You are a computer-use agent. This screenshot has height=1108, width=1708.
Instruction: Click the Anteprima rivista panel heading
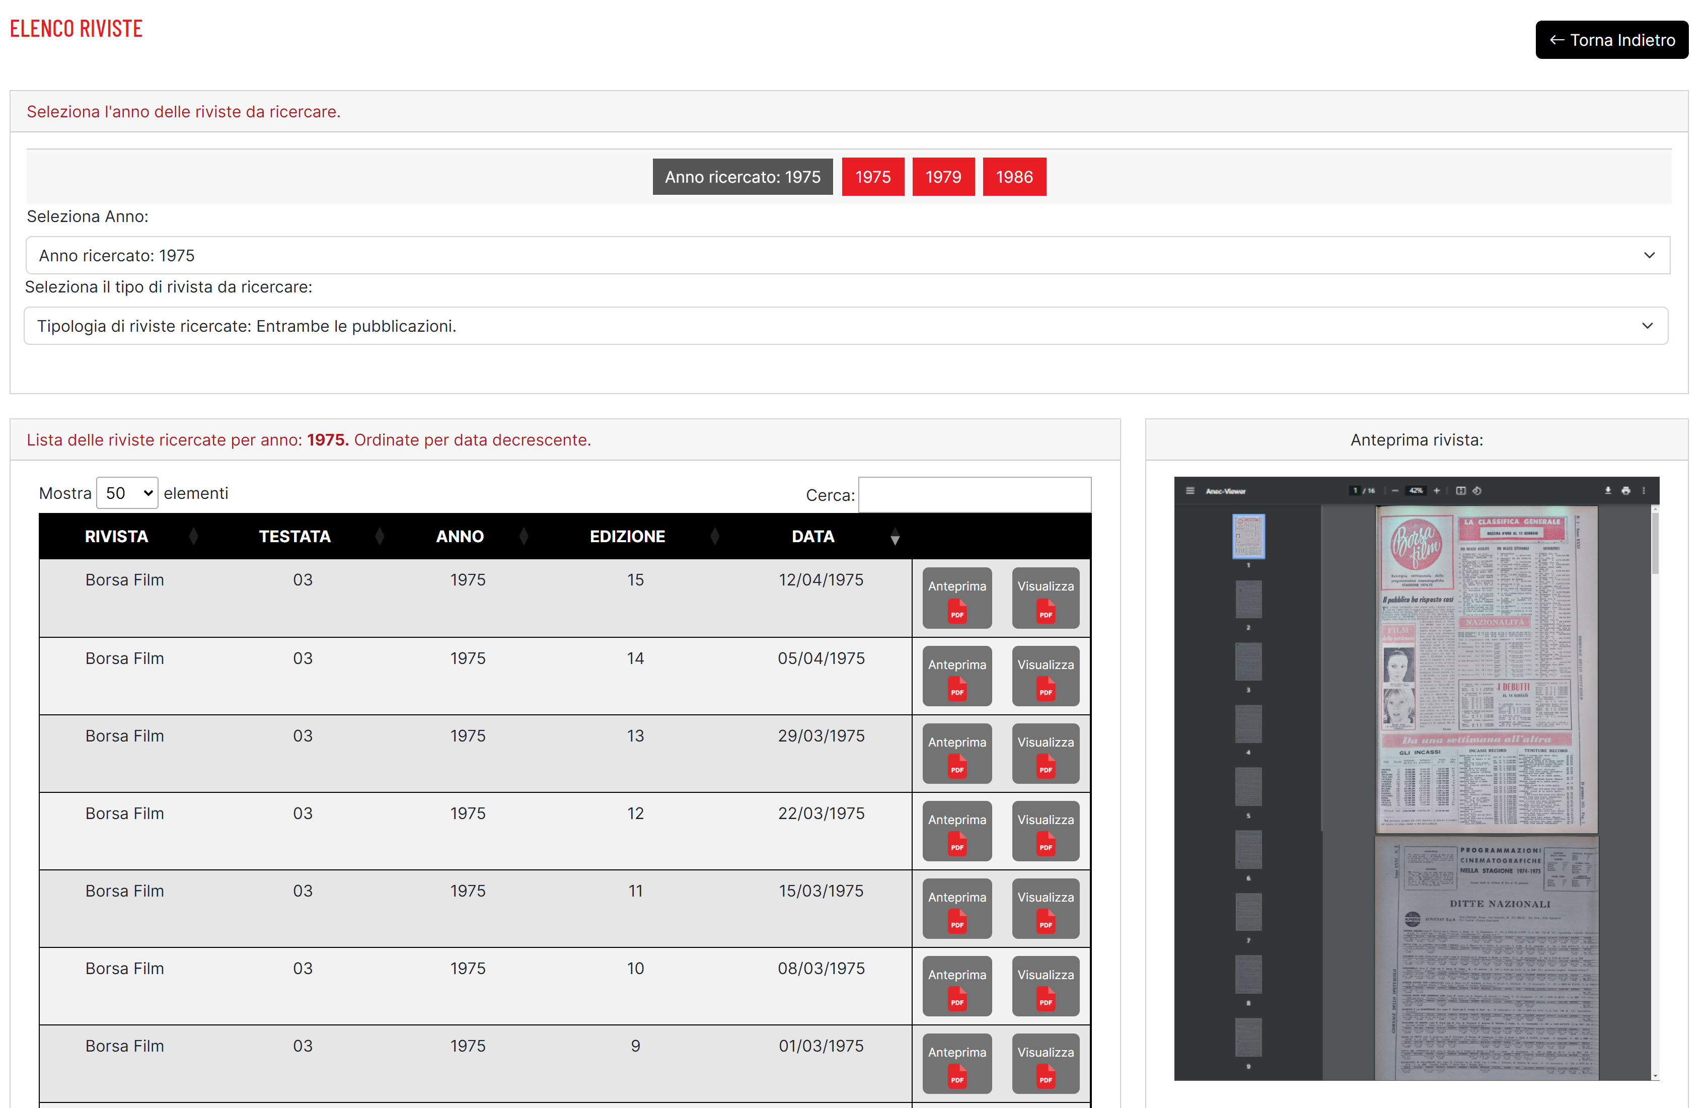[x=1417, y=440]
